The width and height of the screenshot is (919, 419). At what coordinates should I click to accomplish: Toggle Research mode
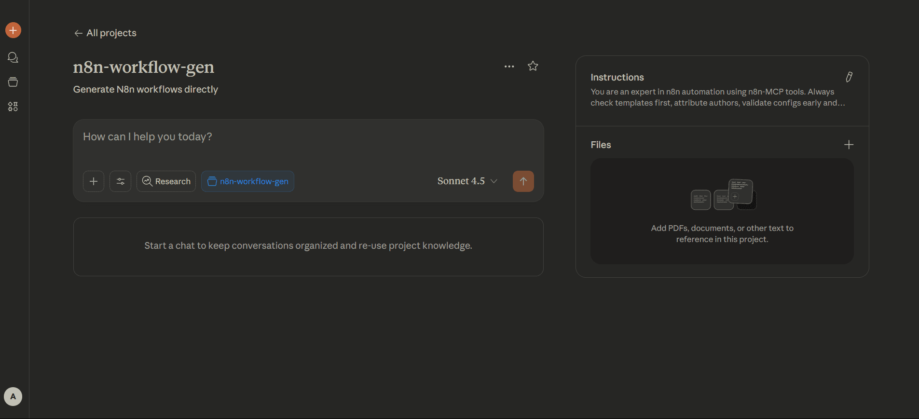tap(166, 181)
